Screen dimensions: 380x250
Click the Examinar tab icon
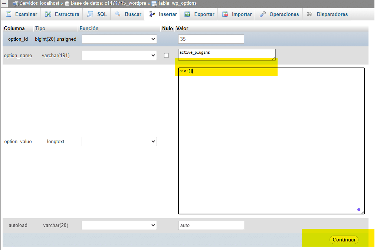[x=9, y=14]
